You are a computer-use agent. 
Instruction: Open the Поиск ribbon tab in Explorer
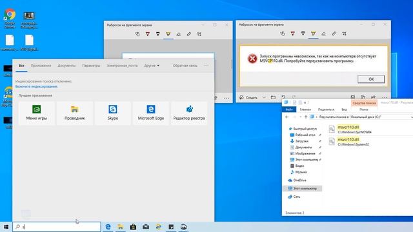[364, 110]
